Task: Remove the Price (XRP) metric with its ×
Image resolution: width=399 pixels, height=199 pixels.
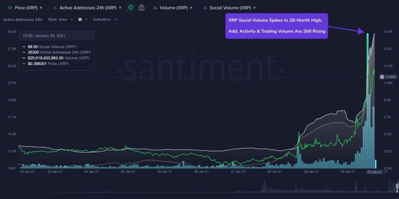Action: pos(41,8)
